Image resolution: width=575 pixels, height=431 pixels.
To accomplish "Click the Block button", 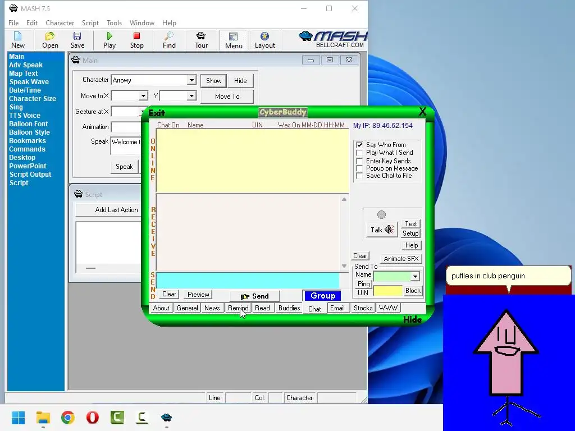I will pos(413,291).
